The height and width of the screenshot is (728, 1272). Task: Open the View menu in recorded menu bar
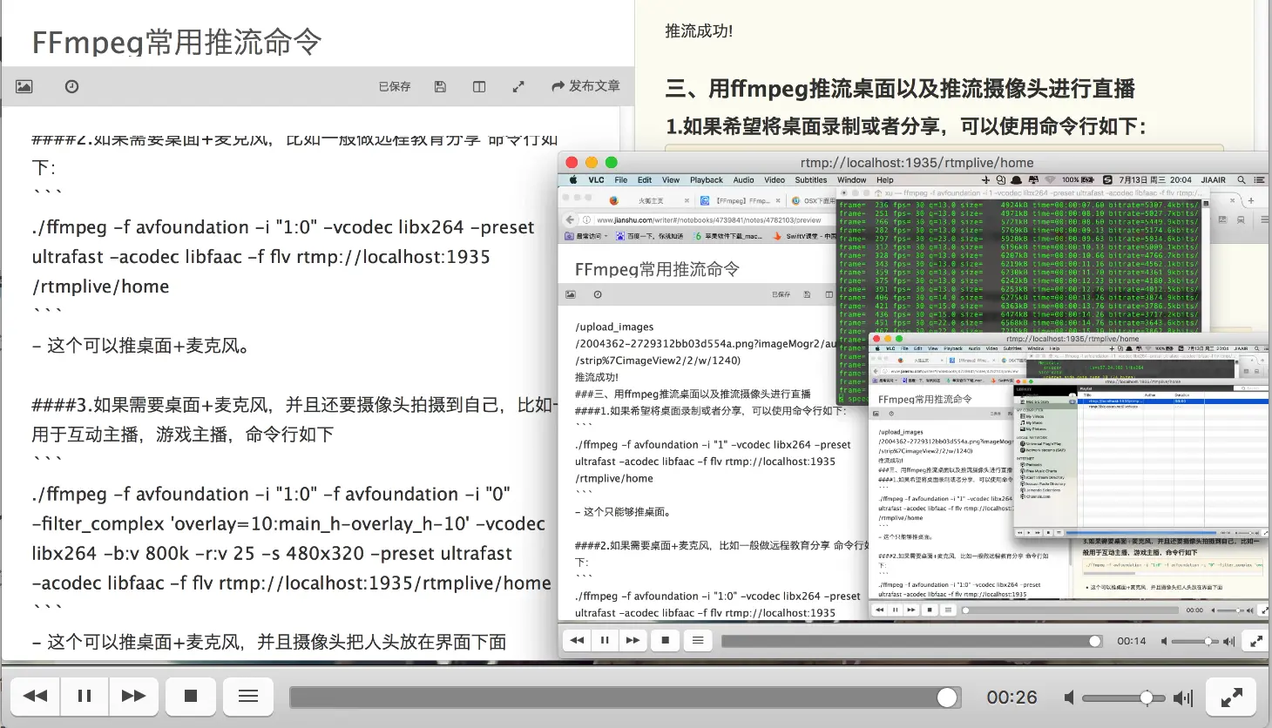671,180
